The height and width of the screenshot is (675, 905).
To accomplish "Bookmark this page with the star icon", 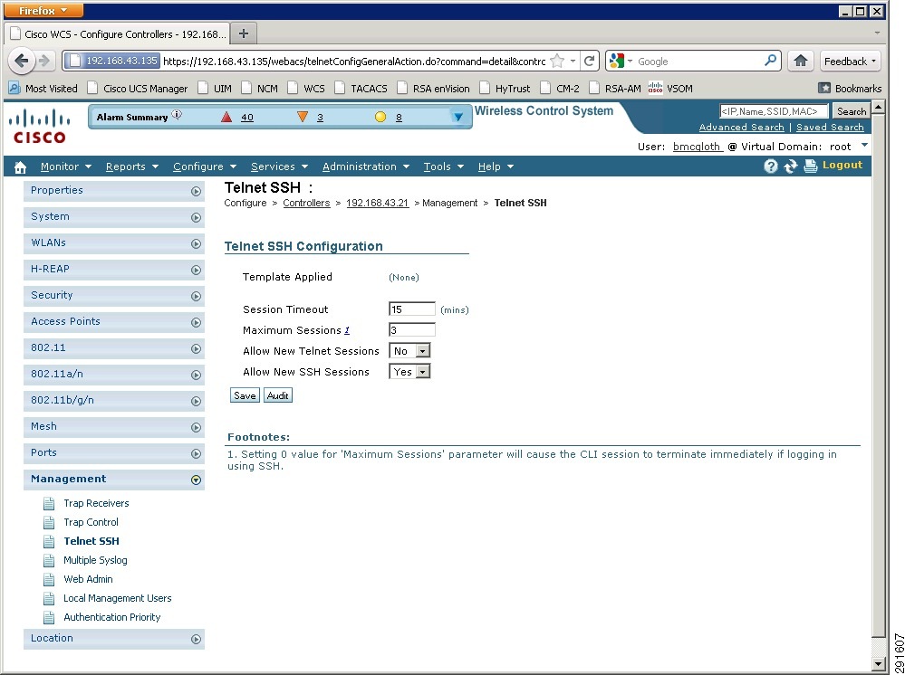I will (x=557, y=61).
